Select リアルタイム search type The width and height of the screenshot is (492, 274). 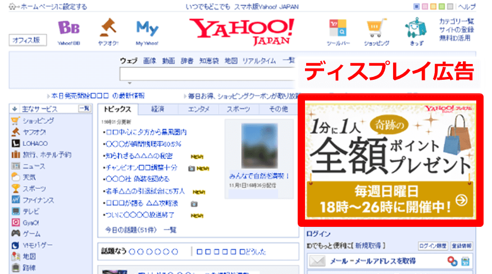pyautogui.click(x=259, y=61)
